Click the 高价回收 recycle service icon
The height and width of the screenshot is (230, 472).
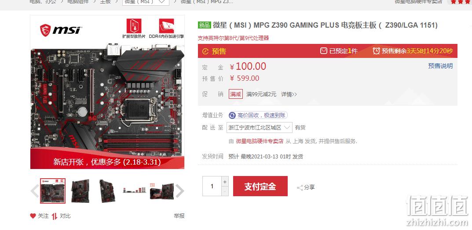(x=232, y=115)
